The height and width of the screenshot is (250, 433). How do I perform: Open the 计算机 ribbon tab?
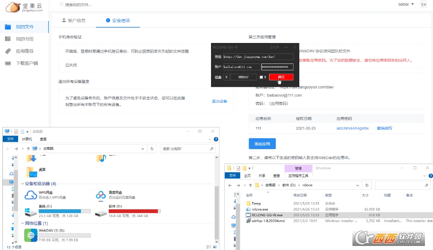click(x=27, y=139)
